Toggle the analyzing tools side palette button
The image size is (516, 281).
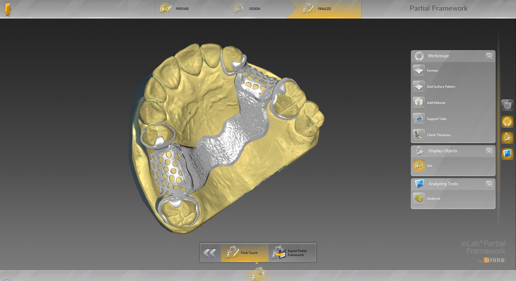507,154
